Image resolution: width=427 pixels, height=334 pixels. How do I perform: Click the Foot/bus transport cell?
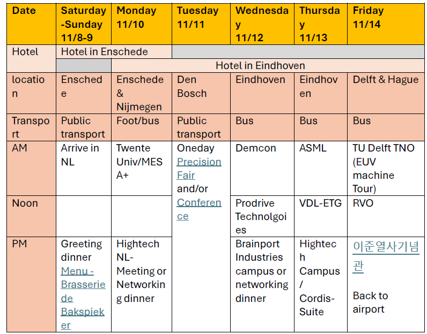(141, 127)
